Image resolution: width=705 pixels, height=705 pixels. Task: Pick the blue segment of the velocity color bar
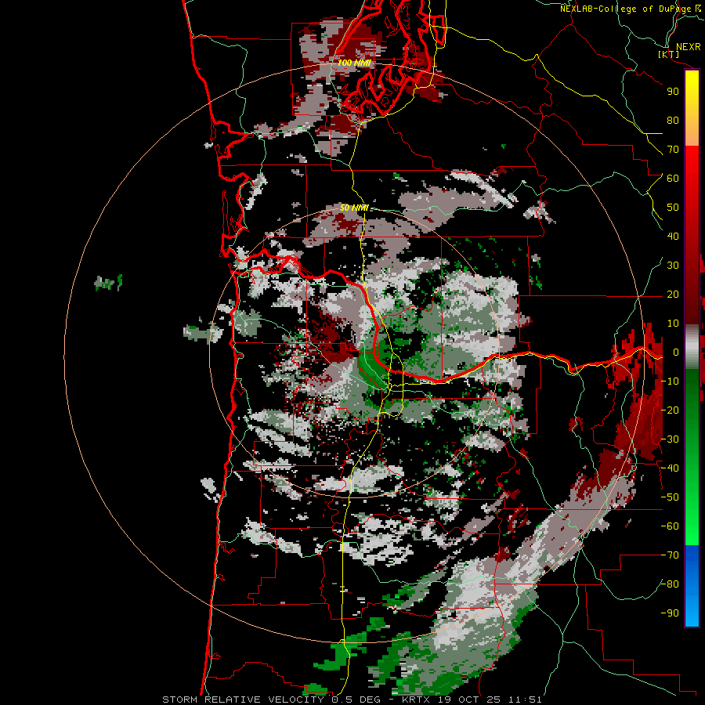(x=692, y=586)
